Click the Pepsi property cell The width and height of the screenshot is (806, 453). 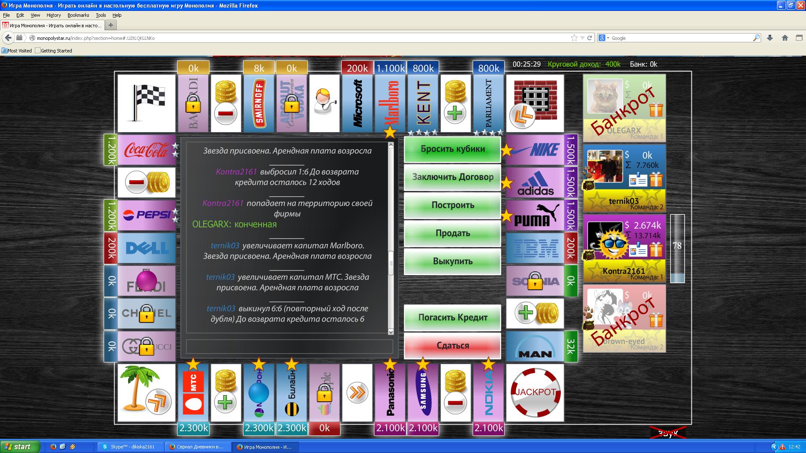(147, 216)
